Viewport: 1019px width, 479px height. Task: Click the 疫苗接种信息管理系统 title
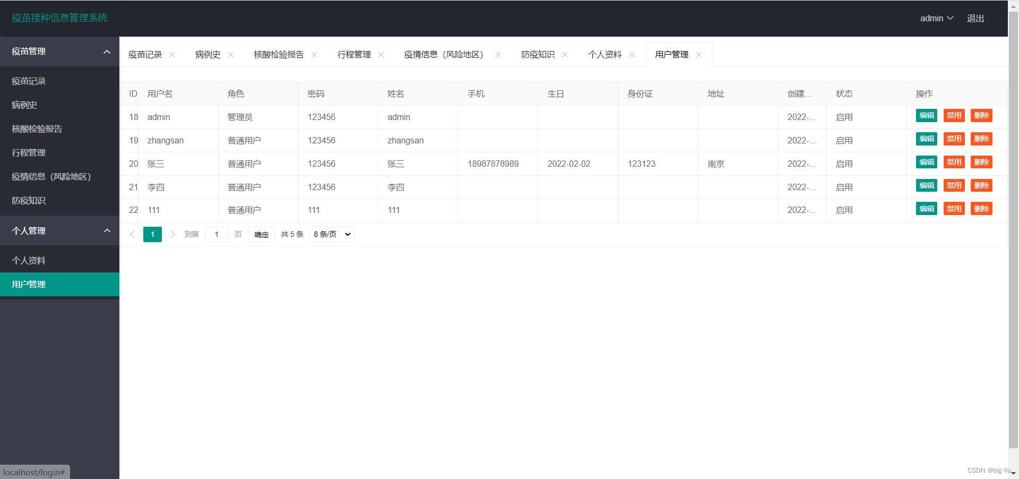[x=59, y=18]
